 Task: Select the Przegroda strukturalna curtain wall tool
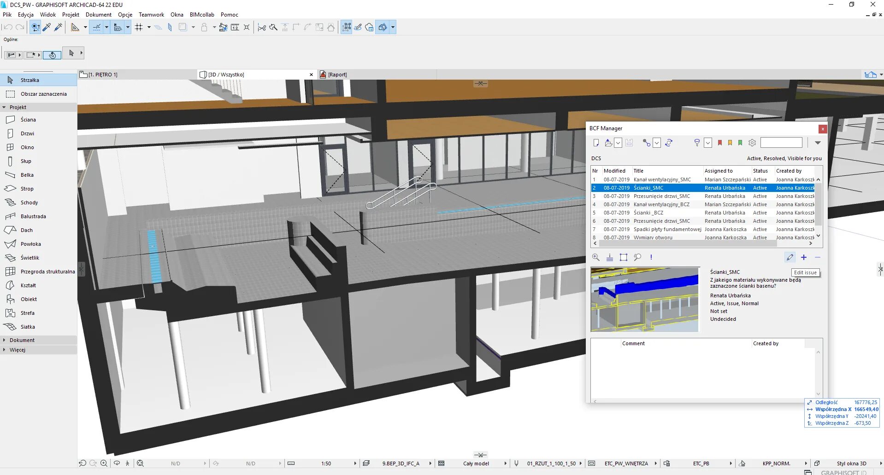pos(38,272)
